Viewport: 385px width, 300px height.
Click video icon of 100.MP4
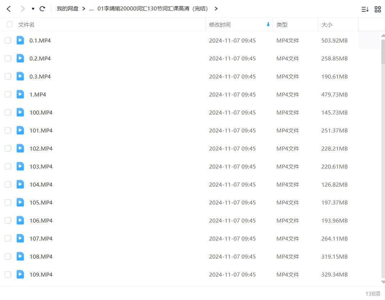(x=21, y=112)
